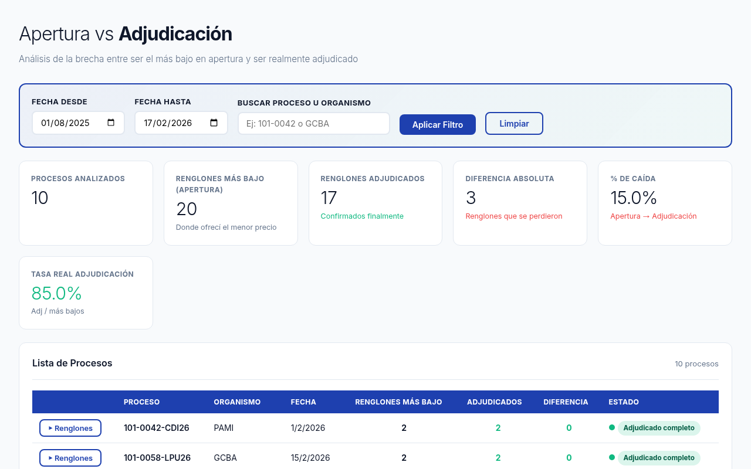Select the Procesos Analizados stat card

click(86, 203)
